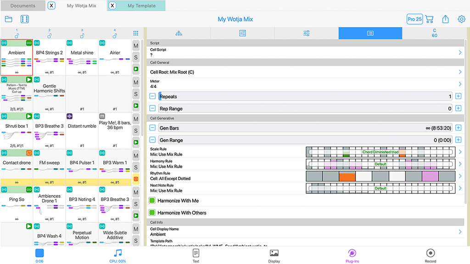Viewport: 470px width, 264px height.
Task: Open the Plug-ins panel
Action: coord(352,255)
